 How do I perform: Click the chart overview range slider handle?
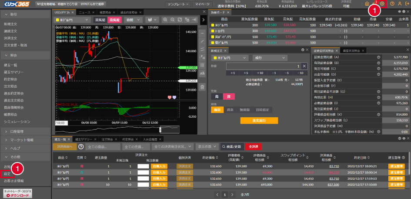coord(160,129)
